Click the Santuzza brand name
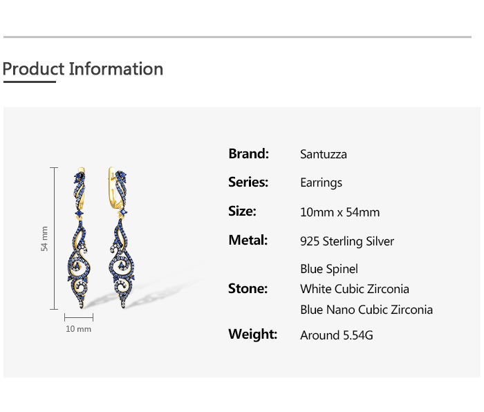The image size is (484, 412). pos(324,154)
